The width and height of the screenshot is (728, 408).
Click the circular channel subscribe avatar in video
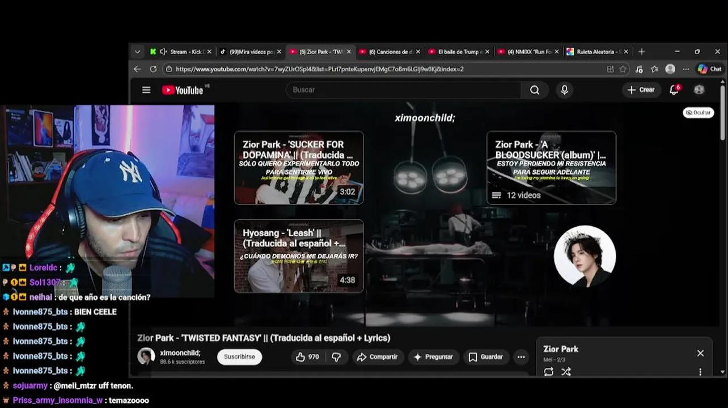click(585, 256)
